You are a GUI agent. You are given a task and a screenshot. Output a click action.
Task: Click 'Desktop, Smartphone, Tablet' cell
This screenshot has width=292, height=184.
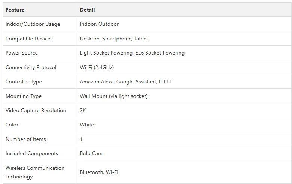(114, 39)
